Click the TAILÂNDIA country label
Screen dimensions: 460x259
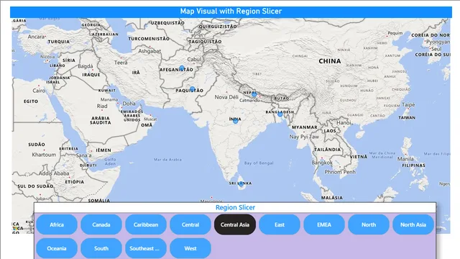click(328, 150)
